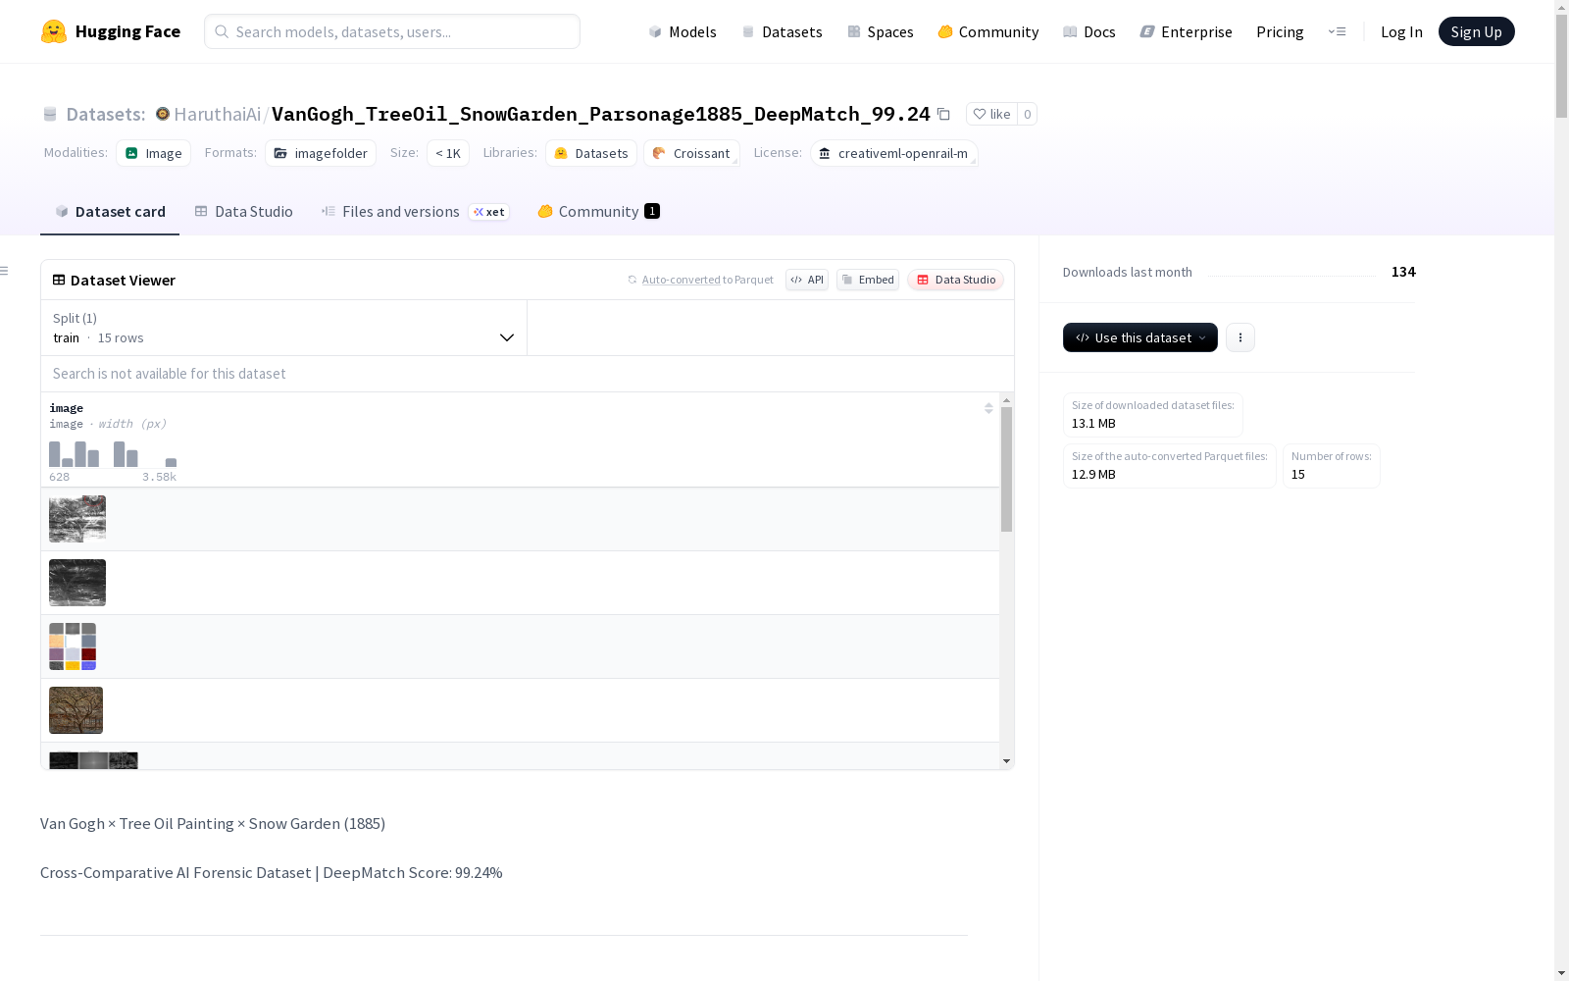The width and height of the screenshot is (1569, 981).
Task: Open Spaces in the top navigation
Action: tap(881, 31)
